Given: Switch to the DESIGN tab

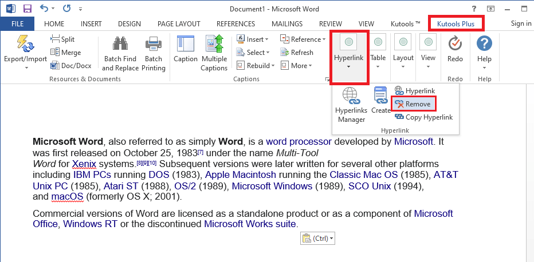Looking at the screenshot, I should (x=129, y=23).
